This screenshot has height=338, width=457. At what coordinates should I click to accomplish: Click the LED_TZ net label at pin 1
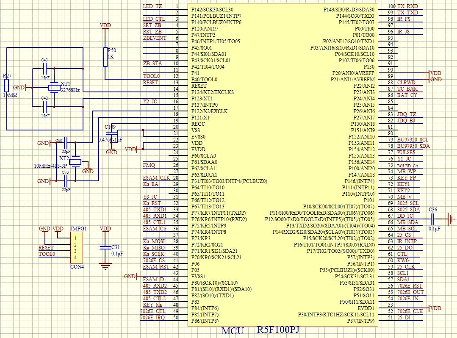pyautogui.click(x=152, y=7)
